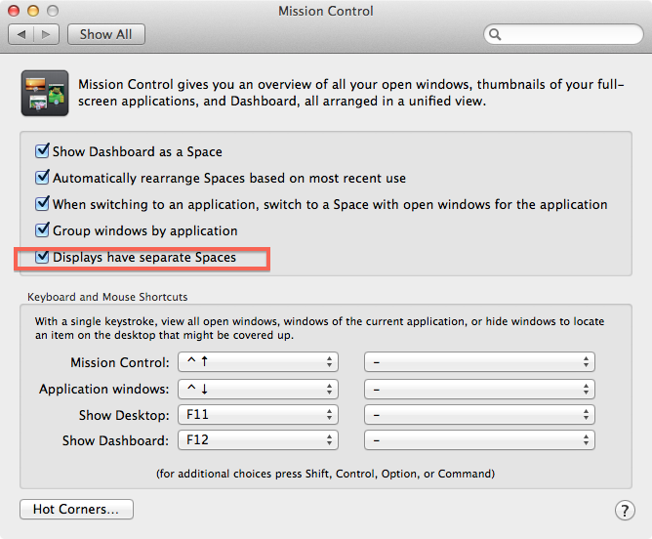This screenshot has height=539, width=652.
Task: Uncheck Group windows by application
Action: (x=42, y=230)
